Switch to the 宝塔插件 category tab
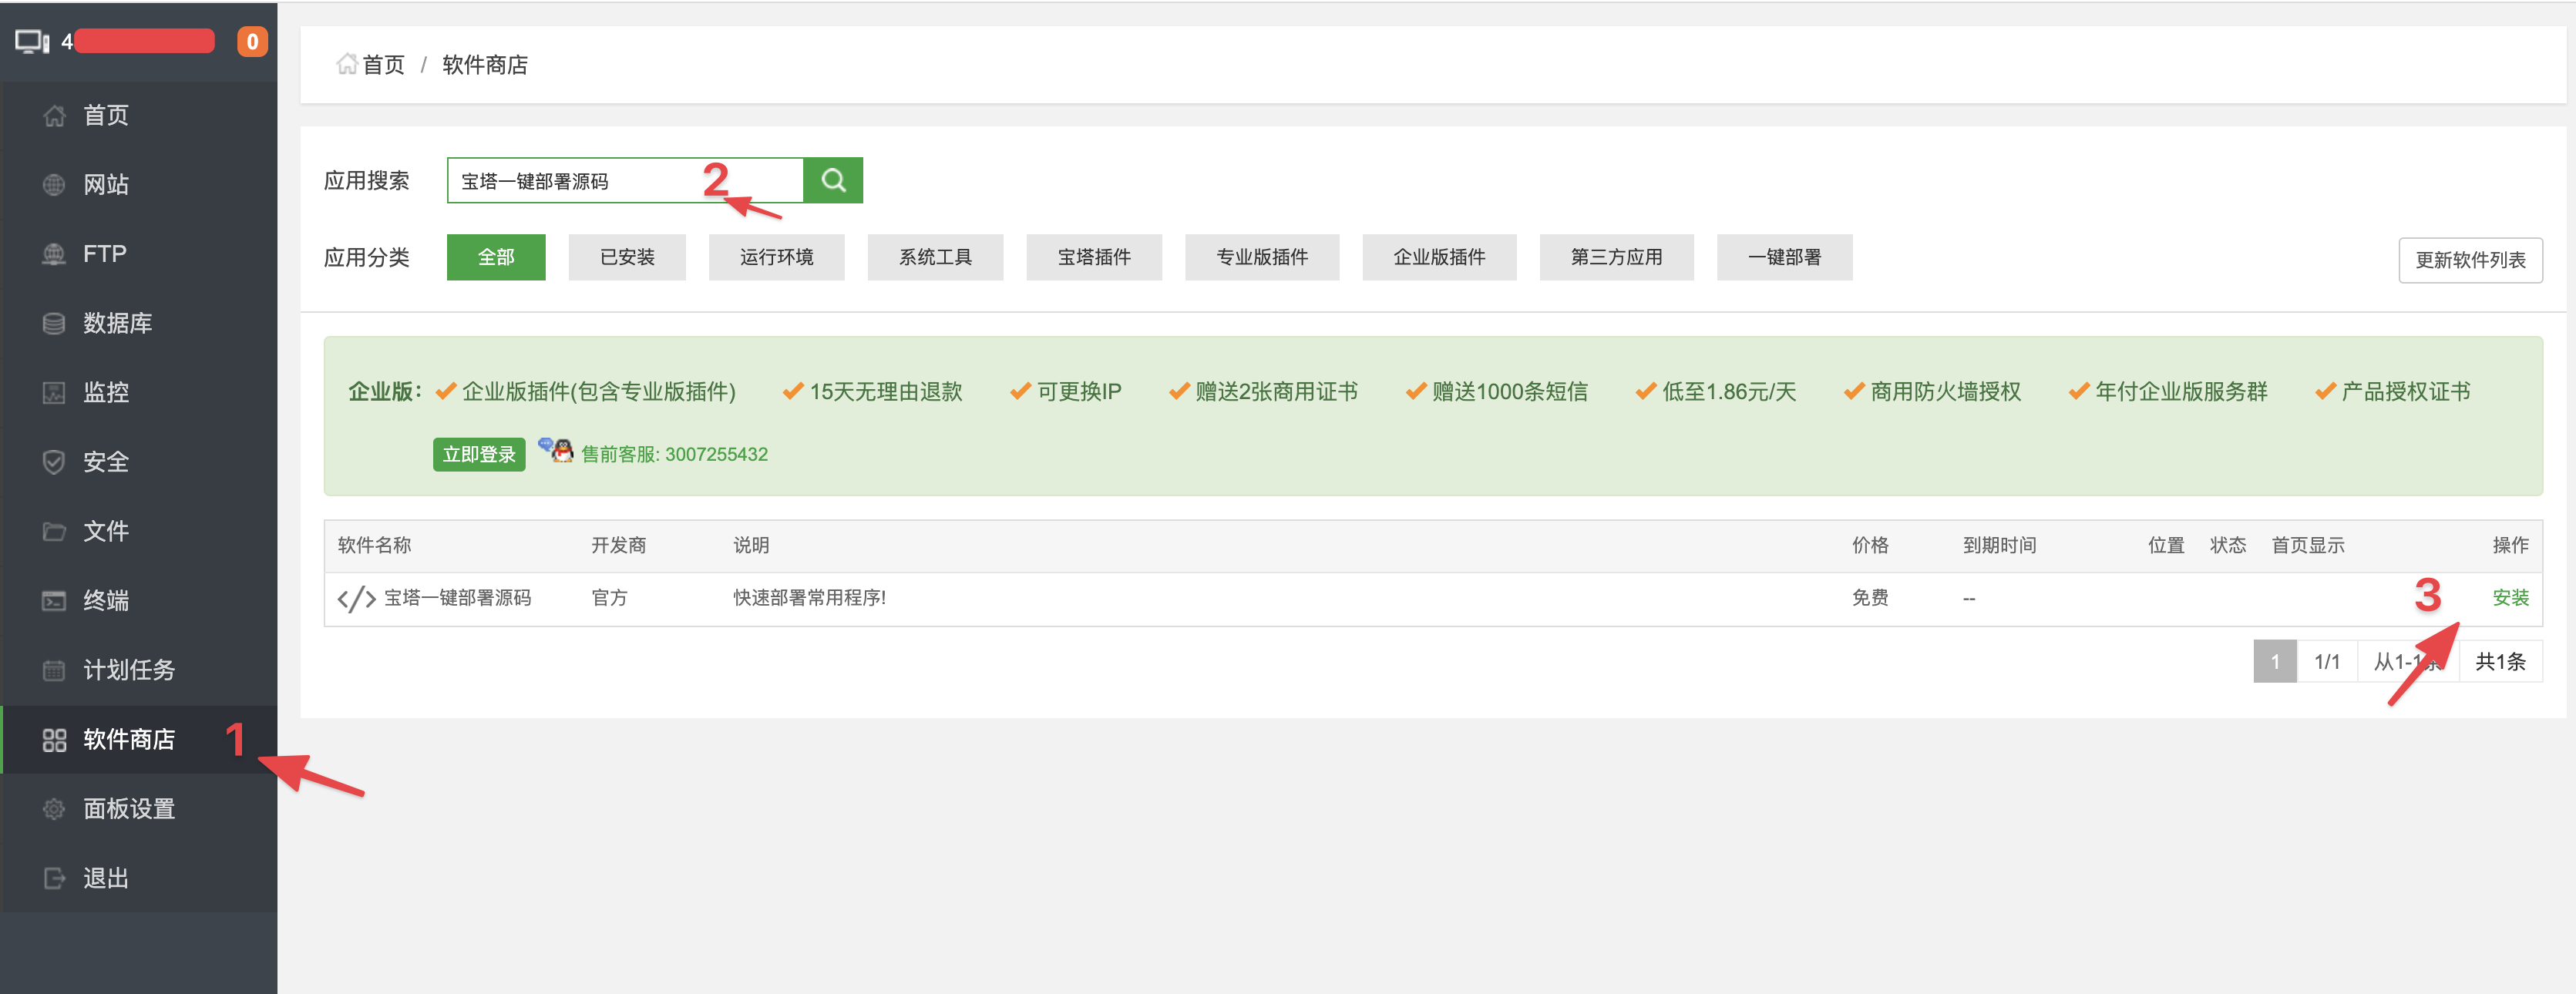Viewport: 2576px width, 994px height. (1094, 257)
